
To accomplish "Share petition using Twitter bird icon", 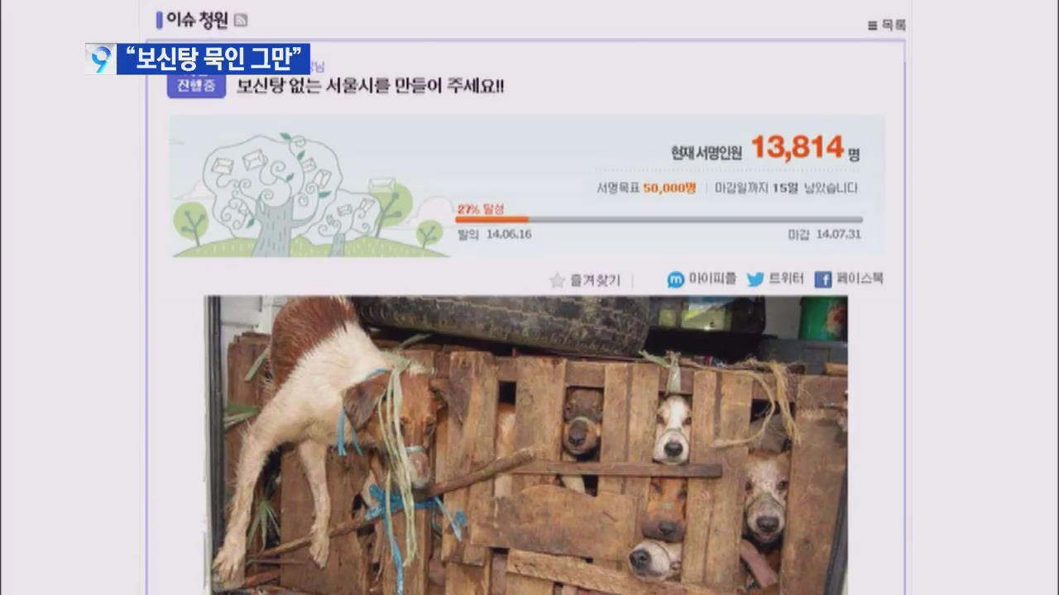I will click(x=755, y=279).
